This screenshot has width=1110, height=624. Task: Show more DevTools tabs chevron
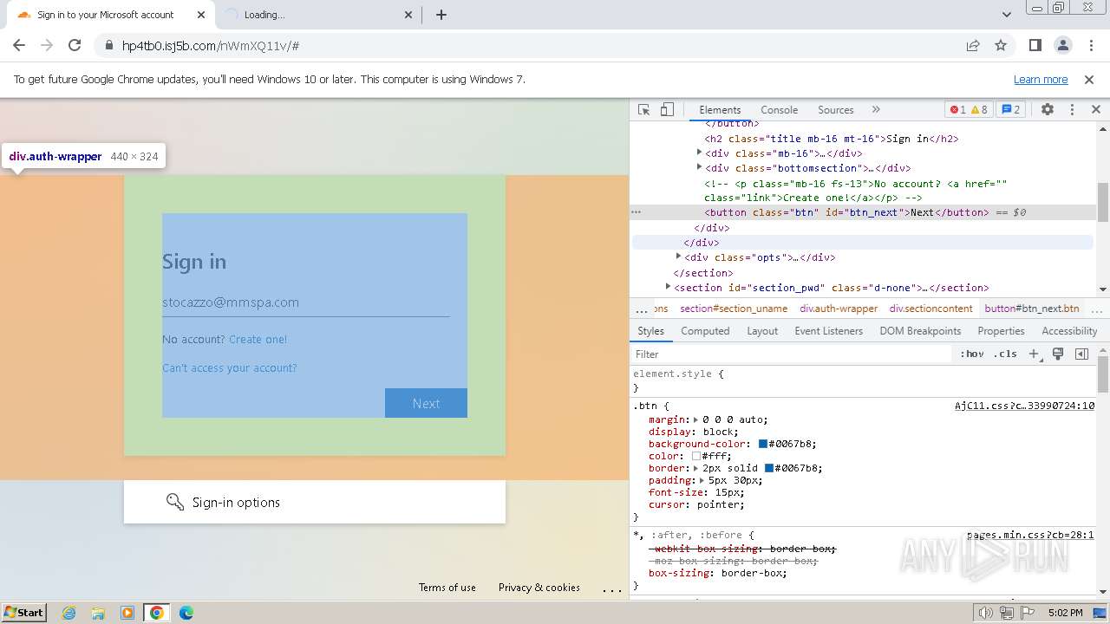[876, 110]
